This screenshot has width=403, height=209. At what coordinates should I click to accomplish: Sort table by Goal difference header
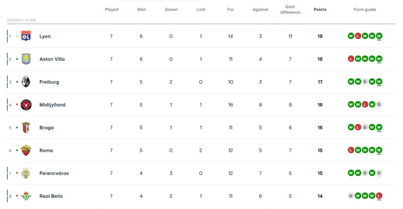290,9
